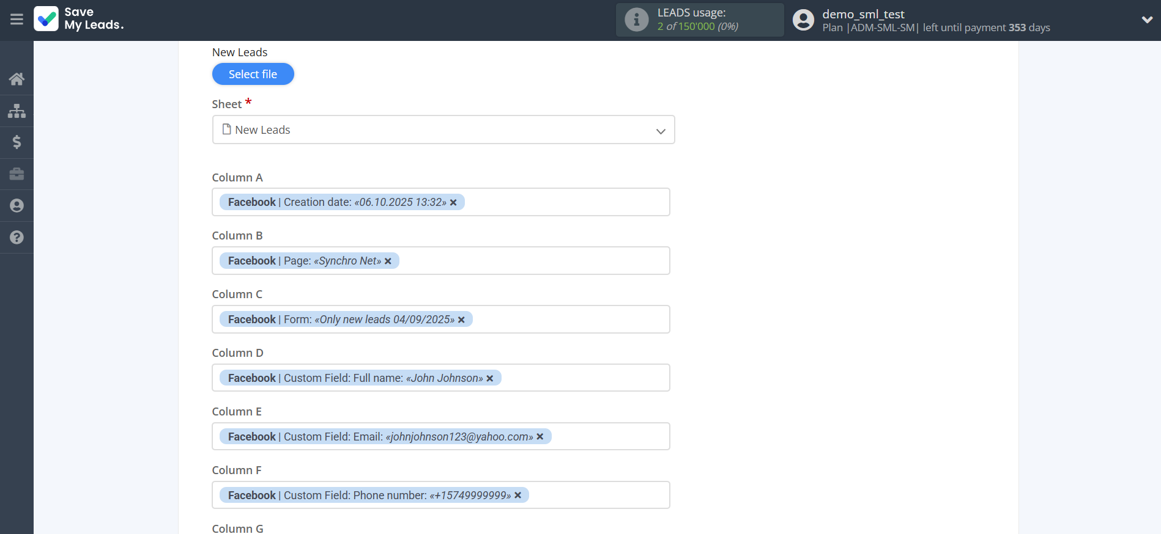
Task: Open the Sheet dropdown
Action: tap(443, 130)
